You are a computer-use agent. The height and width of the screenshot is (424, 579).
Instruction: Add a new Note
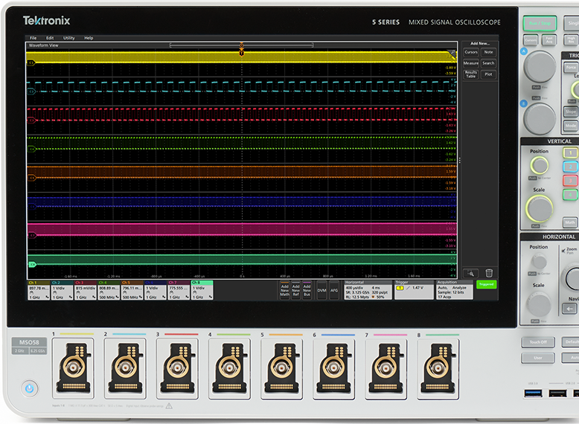point(488,52)
